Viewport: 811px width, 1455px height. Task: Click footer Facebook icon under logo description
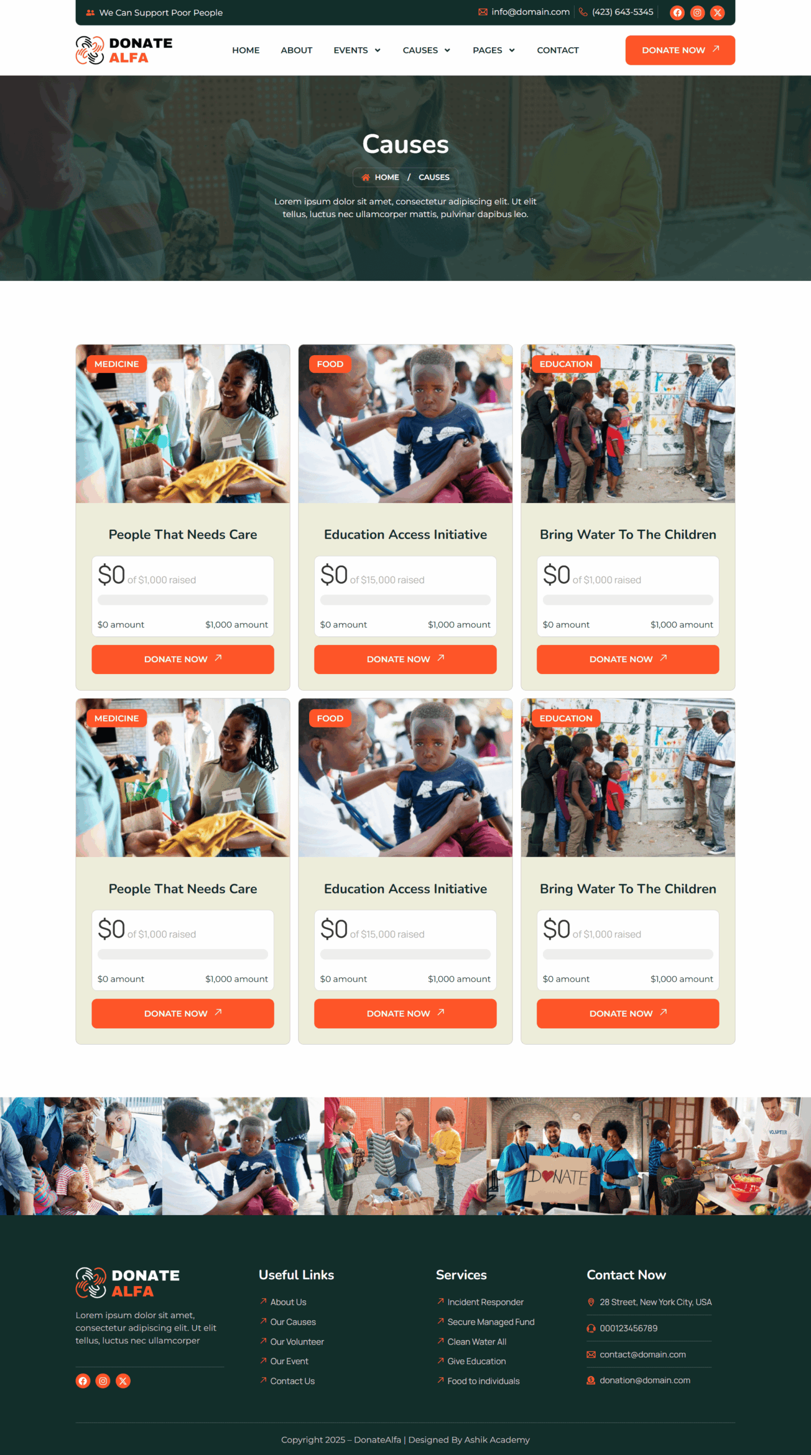tap(83, 1381)
